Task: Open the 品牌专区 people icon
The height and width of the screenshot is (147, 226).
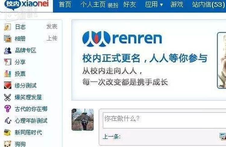Action: pos(8,50)
